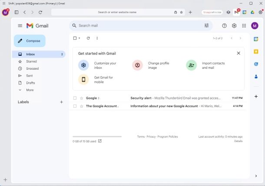Add an app with Shift sidebar bottom plus

(5, 180)
